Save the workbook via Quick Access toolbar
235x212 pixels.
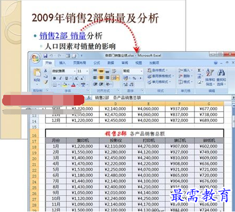point(45,56)
